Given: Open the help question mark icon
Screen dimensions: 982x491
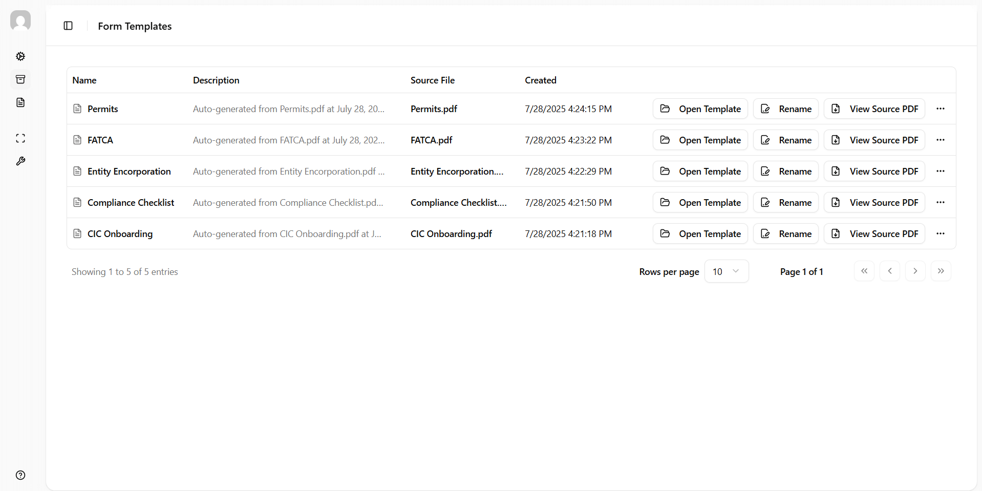Looking at the screenshot, I should pyautogui.click(x=20, y=475).
